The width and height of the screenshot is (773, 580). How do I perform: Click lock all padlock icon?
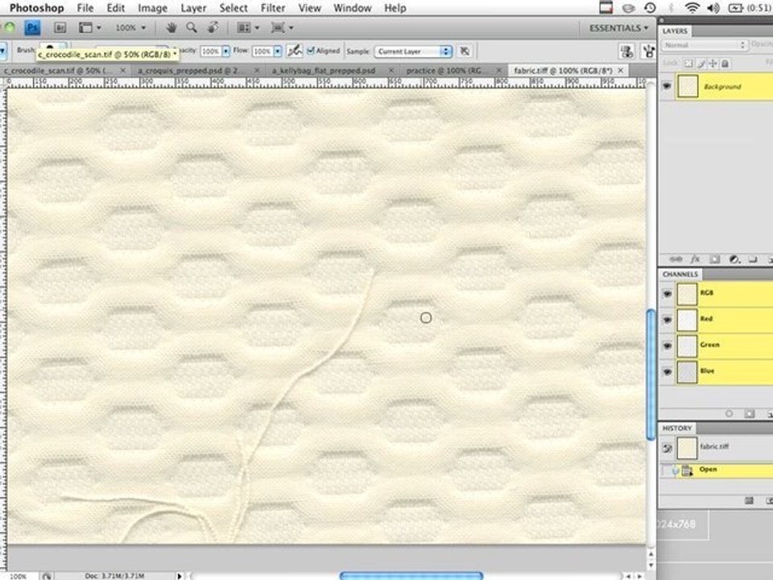pyautogui.click(x=725, y=64)
